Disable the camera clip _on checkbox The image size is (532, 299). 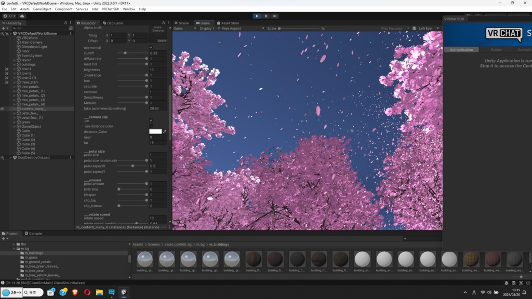pos(151,120)
